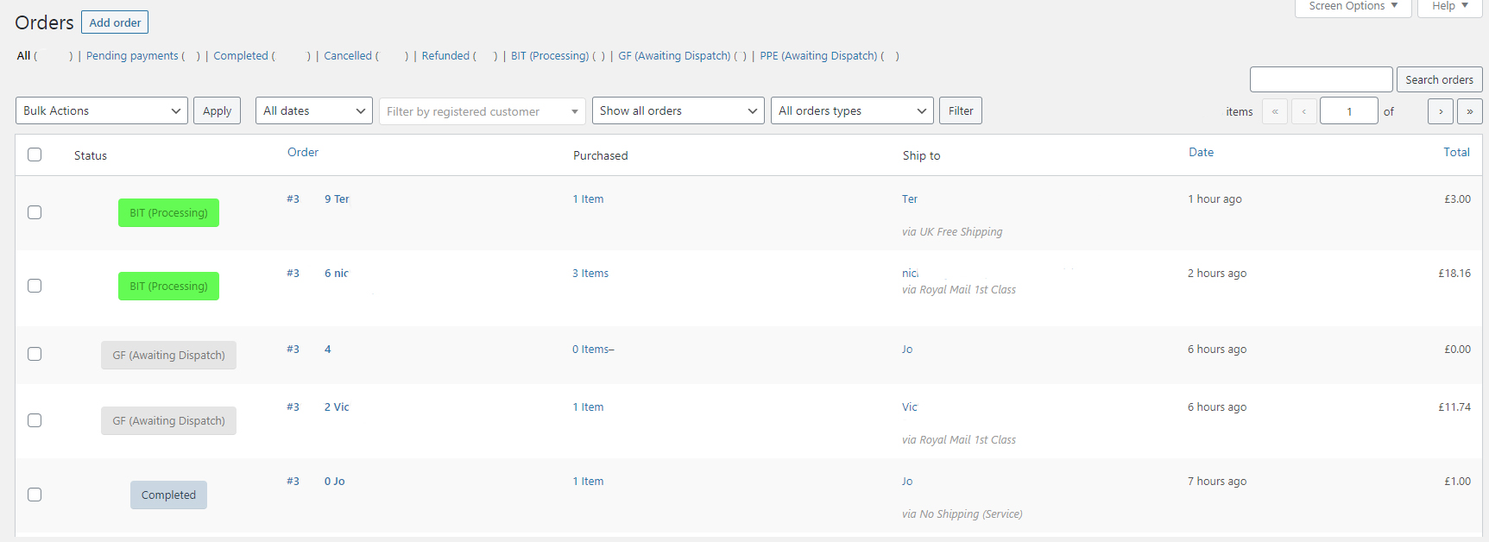Viewport: 1489px width, 542px height.
Task: Open the Bulk Actions dropdown
Action: pos(102,111)
